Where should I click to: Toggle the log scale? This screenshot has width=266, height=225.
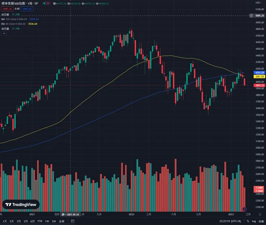click(253, 221)
